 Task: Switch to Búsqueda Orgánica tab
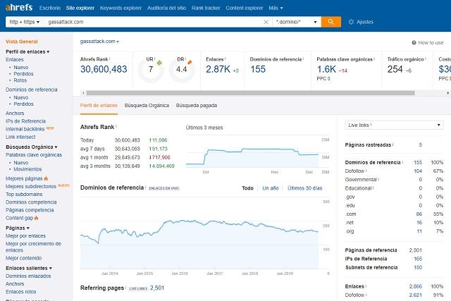coord(147,105)
